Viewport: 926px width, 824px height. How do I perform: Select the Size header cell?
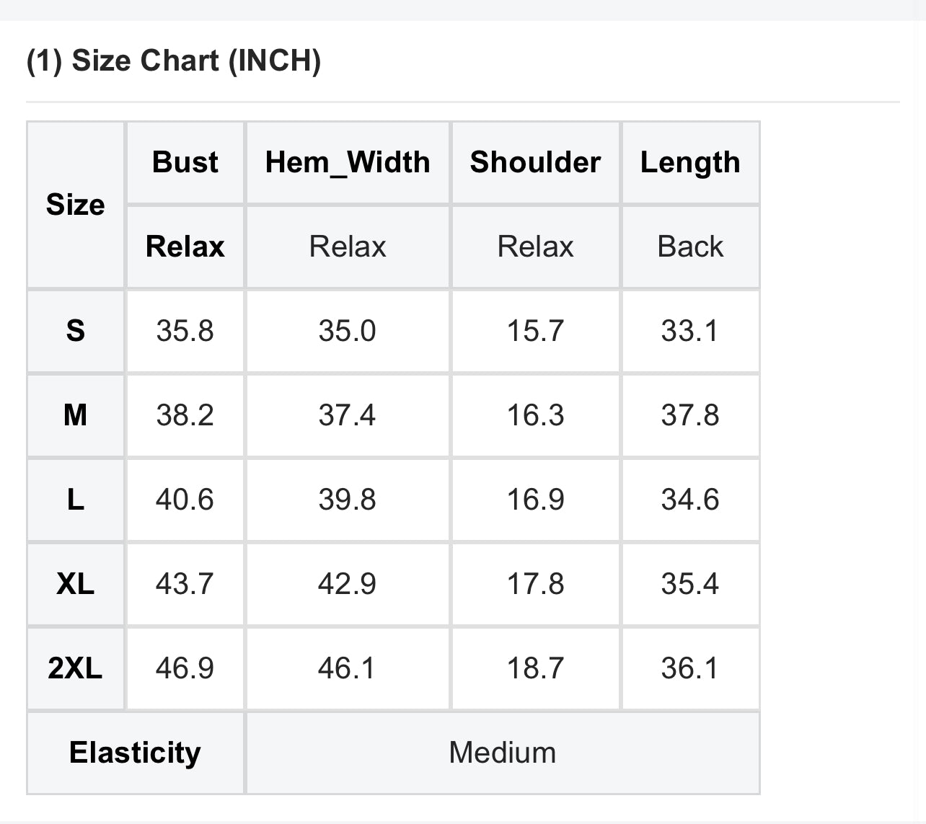tap(76, 205)
